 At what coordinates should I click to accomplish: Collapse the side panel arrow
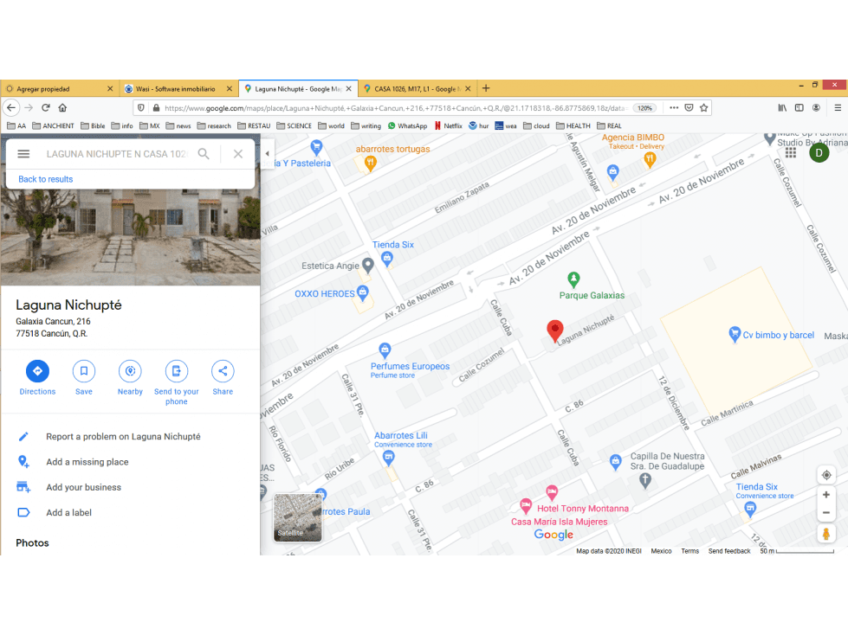point(267,154)
